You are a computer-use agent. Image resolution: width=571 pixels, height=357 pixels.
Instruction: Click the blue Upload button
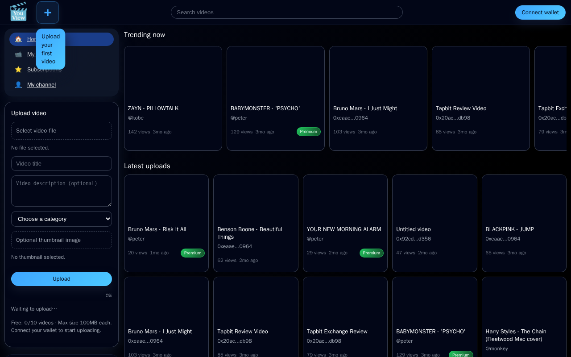click(62, 279)
